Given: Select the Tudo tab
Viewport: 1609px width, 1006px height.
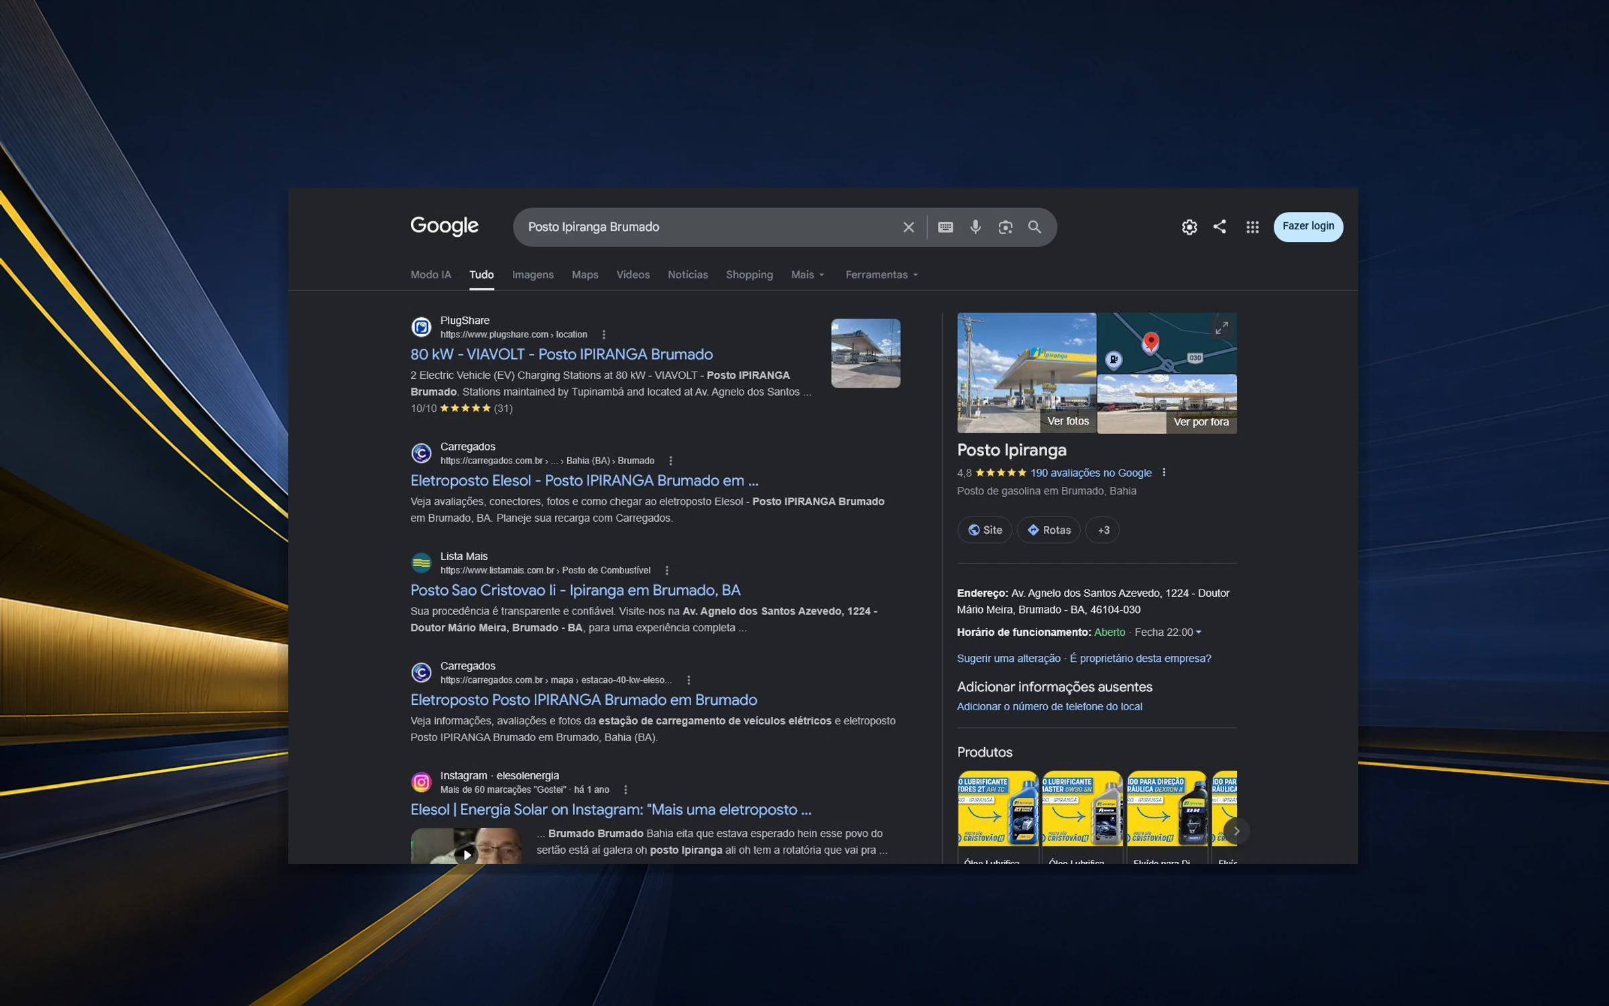Looking at the screenshot, I should 481,275.
